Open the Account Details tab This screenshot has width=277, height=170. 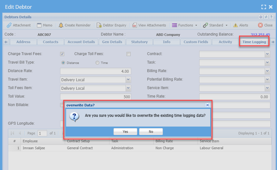click(x=81, y=42)
